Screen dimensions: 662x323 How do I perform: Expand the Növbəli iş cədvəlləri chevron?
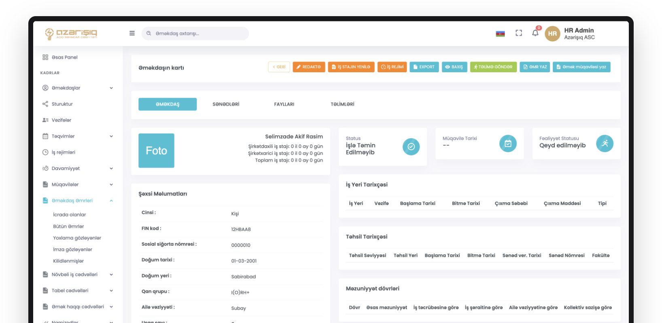[111, 275]
